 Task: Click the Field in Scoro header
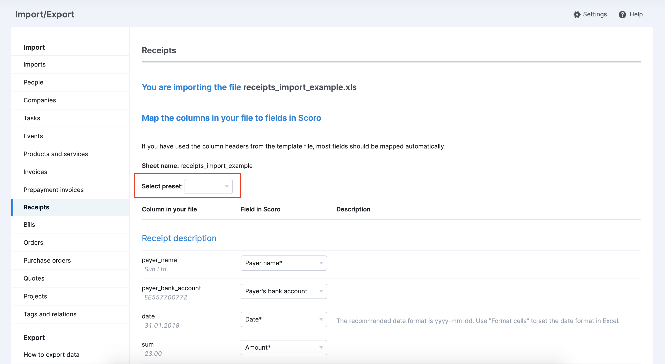point(260,209)
